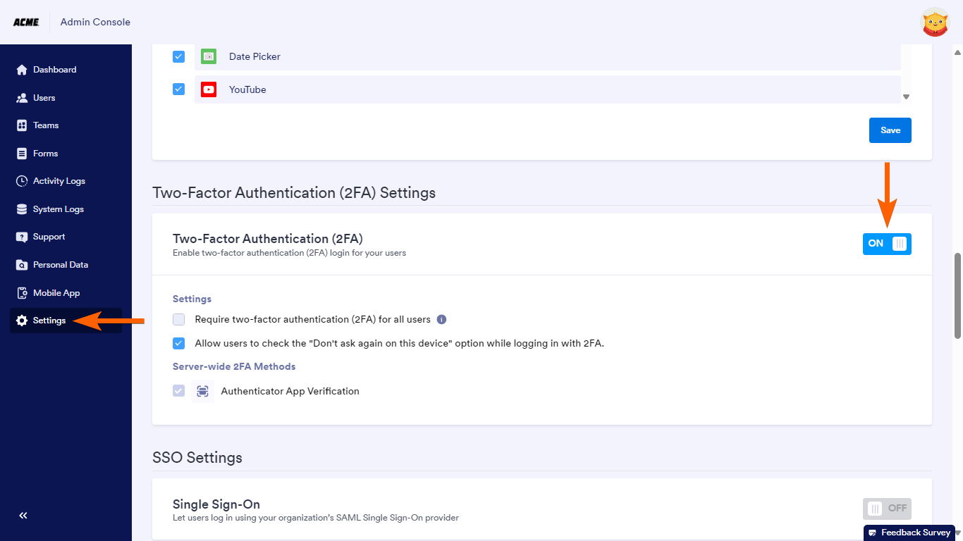
Task: Click the page vertical scrollbar thumb
Action: point(957,296)
